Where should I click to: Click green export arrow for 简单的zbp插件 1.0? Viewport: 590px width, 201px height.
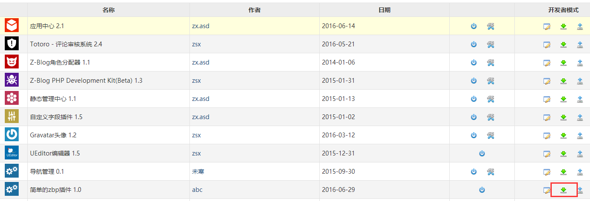pyautogui.click(x=563, y=190)
